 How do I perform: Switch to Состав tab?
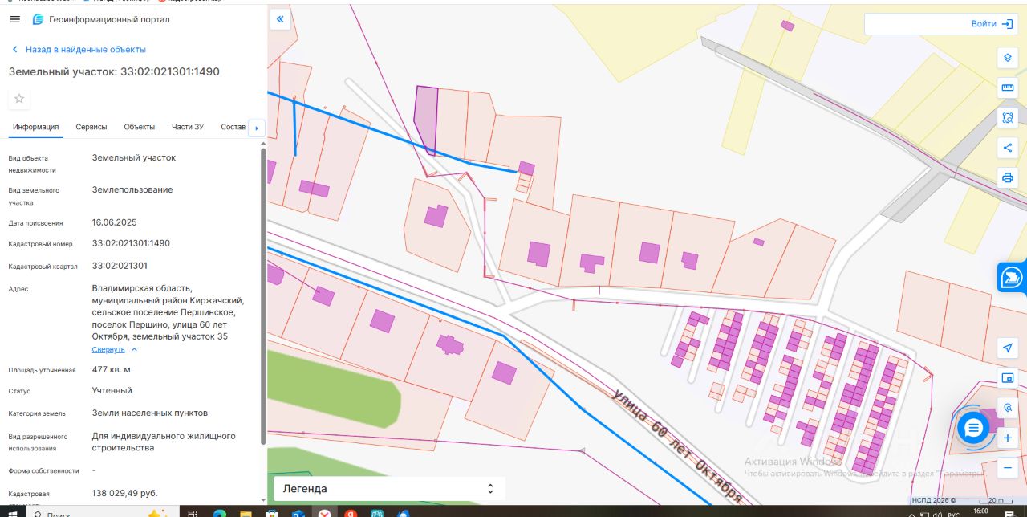(233, 127)
